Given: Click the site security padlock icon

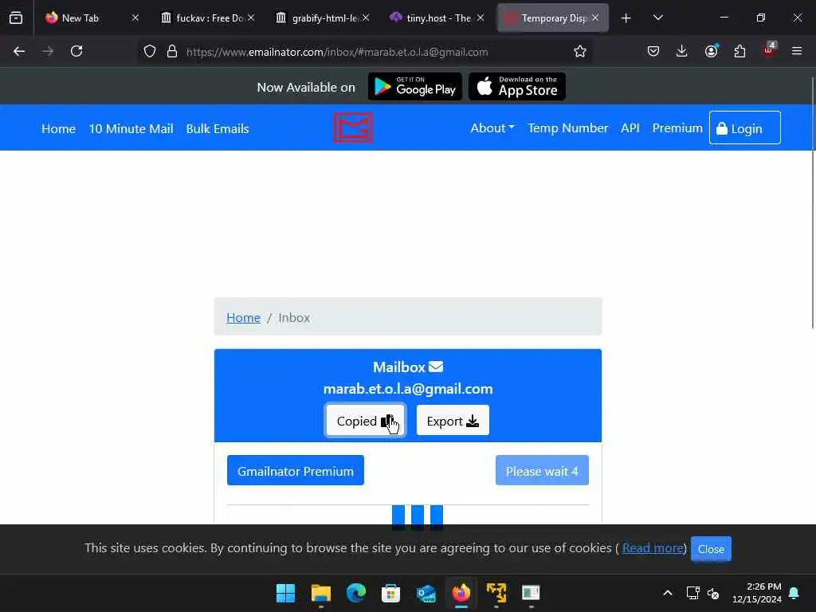Looking at the screenshot, I should pyautogui.click(x=172, y=52).
